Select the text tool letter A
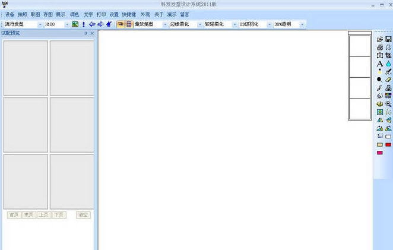 point(380,64)
